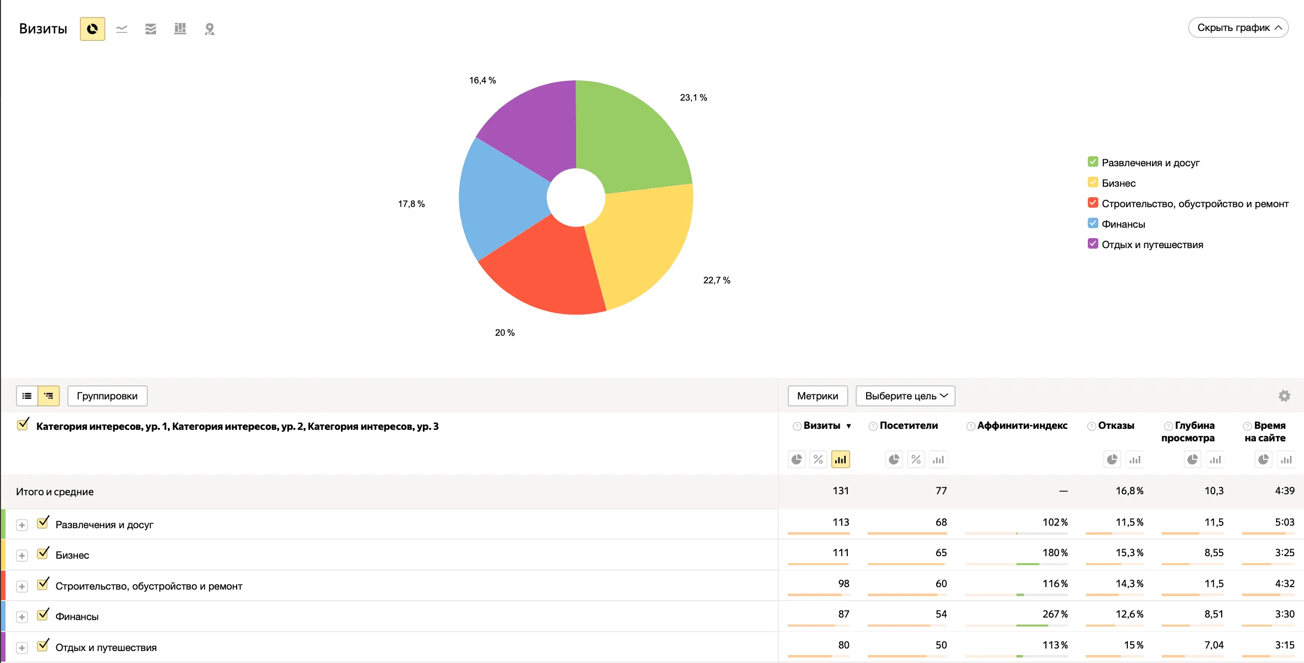The image size is (1304, 663).
Task: Expand the Финансы row
Action: point(22,617)
